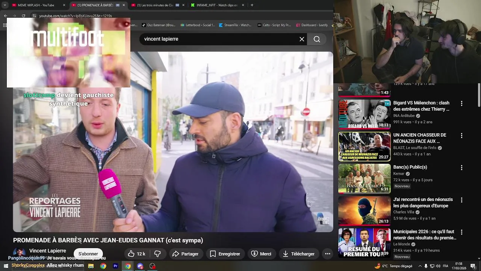Switch to INFAME_INFIT Watch clips tab
Viewport: 481px width, 271px height.
point(217,5)
